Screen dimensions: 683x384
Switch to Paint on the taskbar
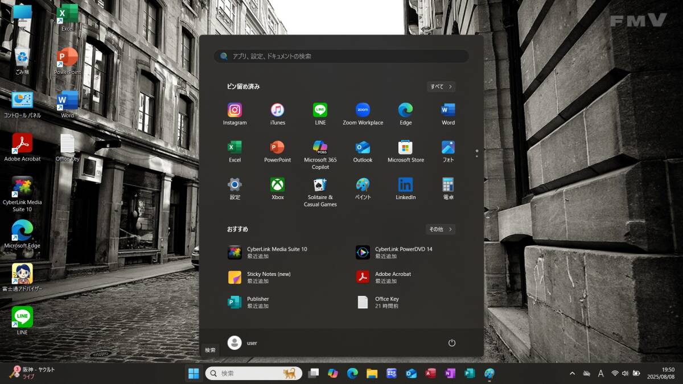[489, 373]
